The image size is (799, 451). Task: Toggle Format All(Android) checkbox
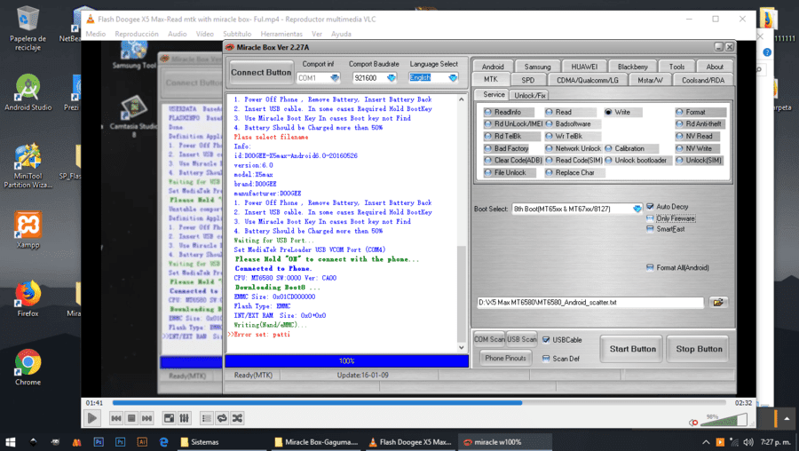650,267
